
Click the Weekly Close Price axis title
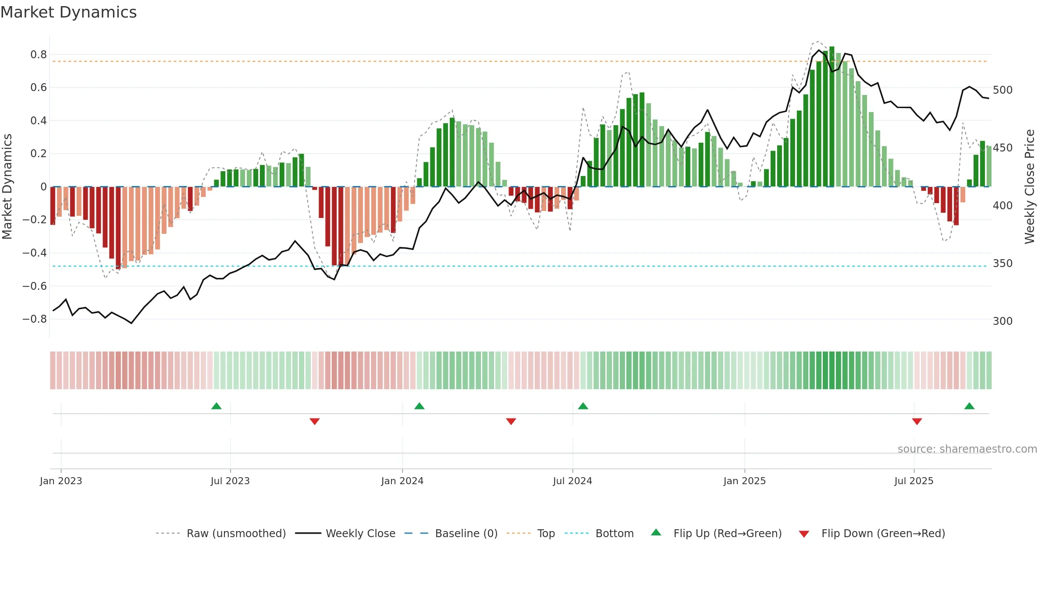point(1030,186)
